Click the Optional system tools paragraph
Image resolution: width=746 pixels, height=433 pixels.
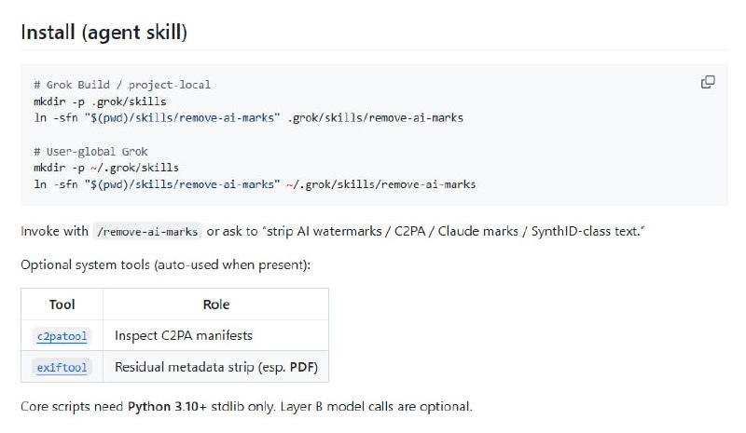(x=166, y=264)
